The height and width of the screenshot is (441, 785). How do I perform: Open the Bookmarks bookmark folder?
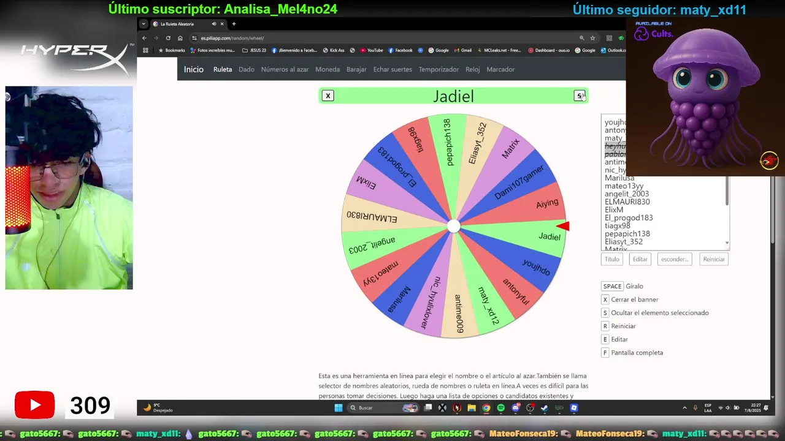pos(171,50)
